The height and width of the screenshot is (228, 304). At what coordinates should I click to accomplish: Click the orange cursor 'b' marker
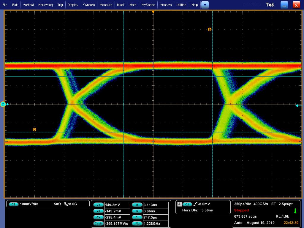[34, 129]
